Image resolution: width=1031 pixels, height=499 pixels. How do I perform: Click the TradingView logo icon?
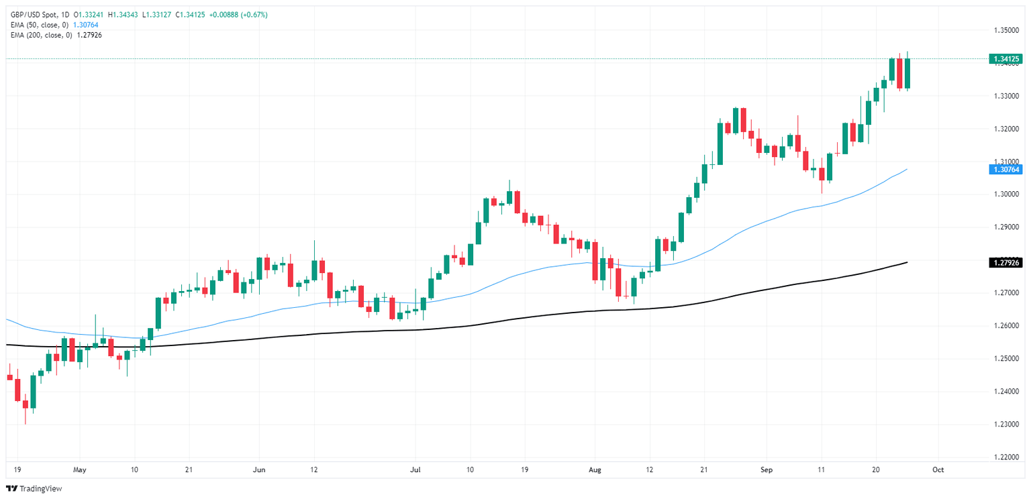coord(11,488)
